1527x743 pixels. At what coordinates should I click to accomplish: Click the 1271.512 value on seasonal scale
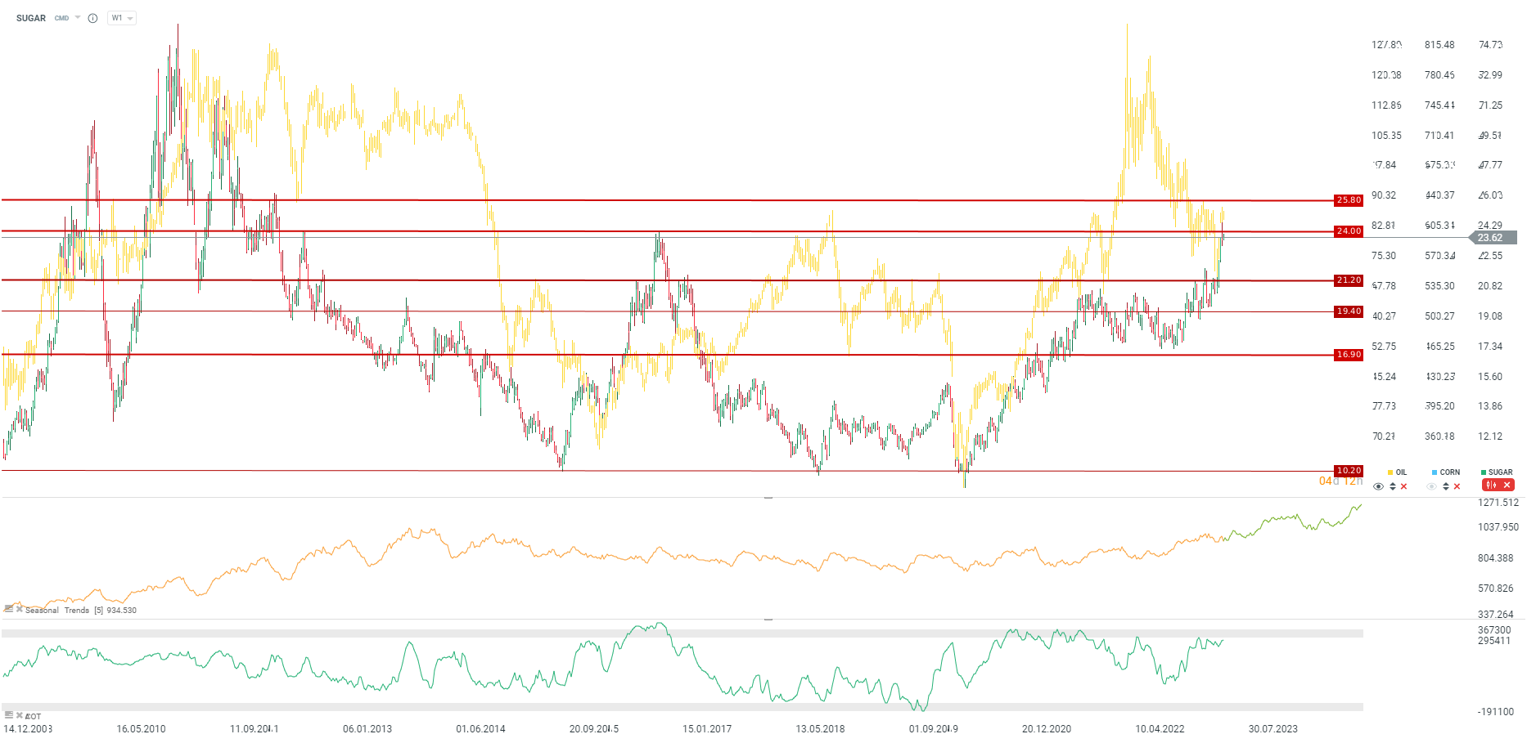click(1498, 503)
